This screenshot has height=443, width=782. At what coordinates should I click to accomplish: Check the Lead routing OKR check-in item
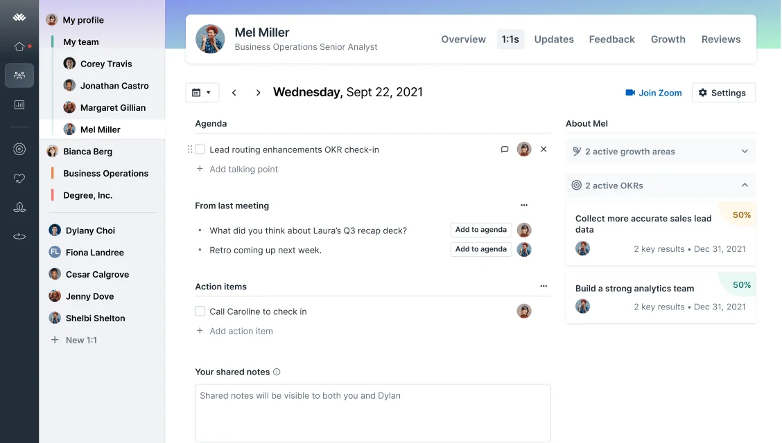(x=199, y=149)
